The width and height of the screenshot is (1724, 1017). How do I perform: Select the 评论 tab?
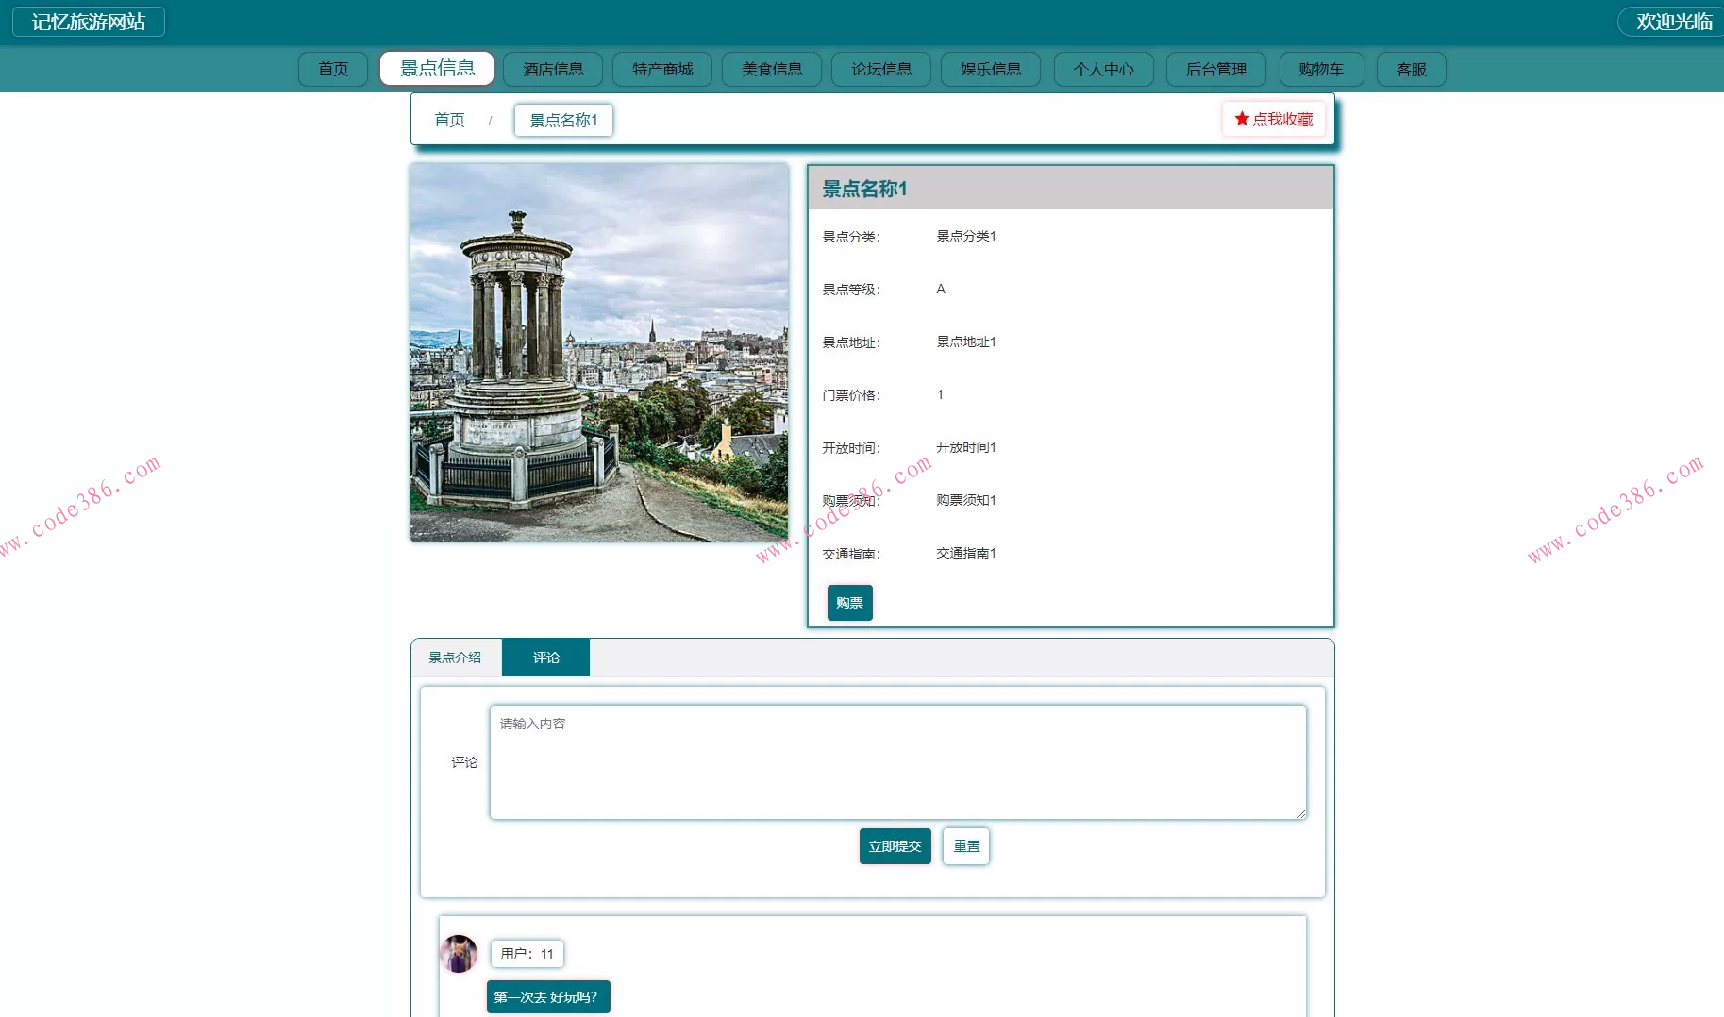(545, 658)
